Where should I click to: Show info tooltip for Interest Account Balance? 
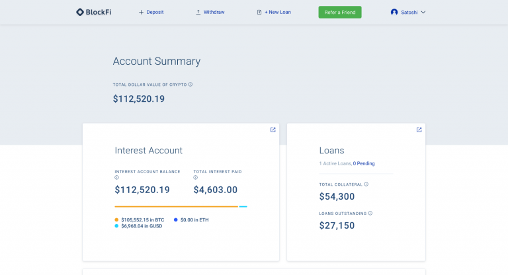(116, 178)
